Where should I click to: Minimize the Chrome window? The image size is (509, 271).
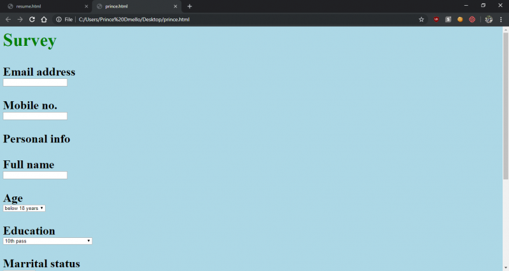466,6
